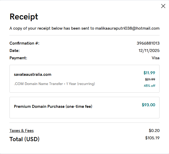Screen dimensions: 169x154
Task: Click the receipt date 12/11/2025
Action: pyautogui.click(x=149, y=51)
